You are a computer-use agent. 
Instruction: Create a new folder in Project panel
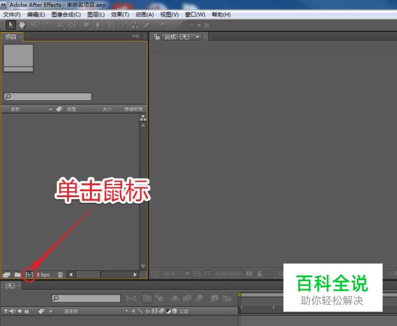17,274
